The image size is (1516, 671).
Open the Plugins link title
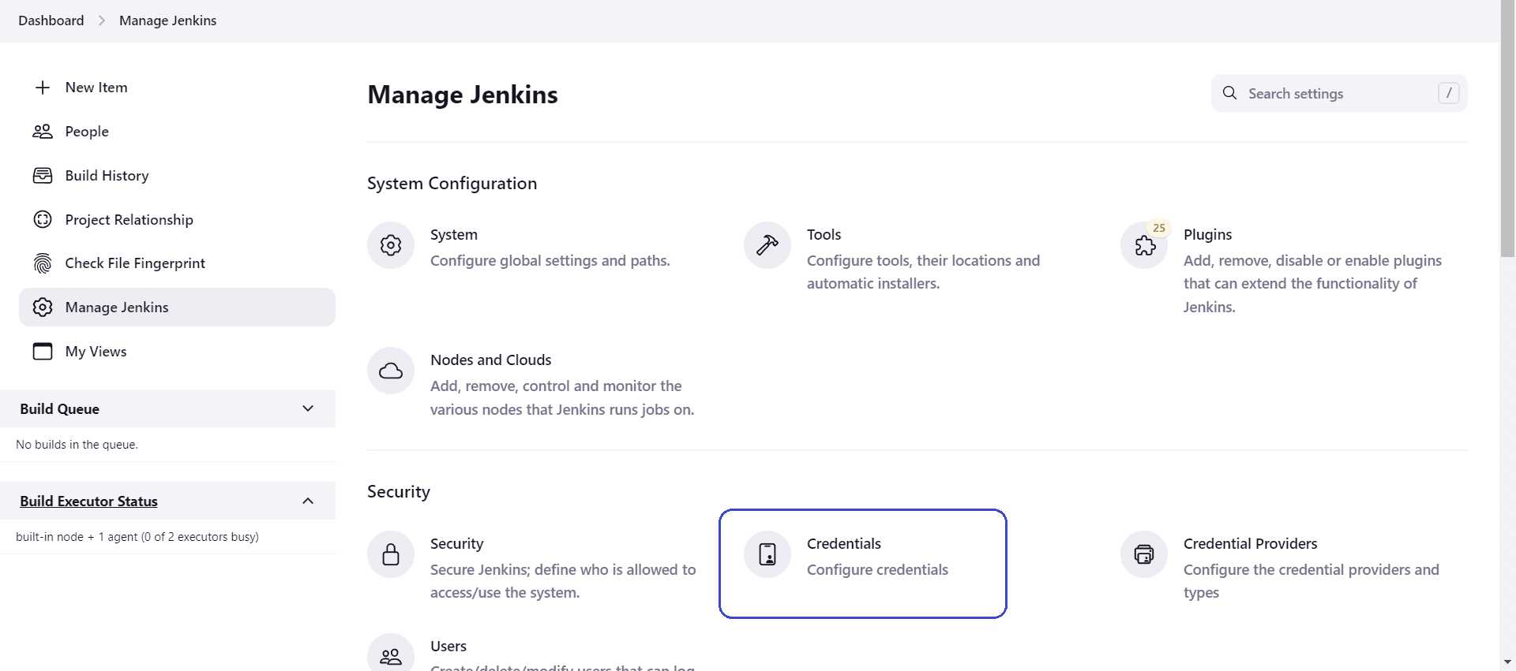tap(1207, 234)
